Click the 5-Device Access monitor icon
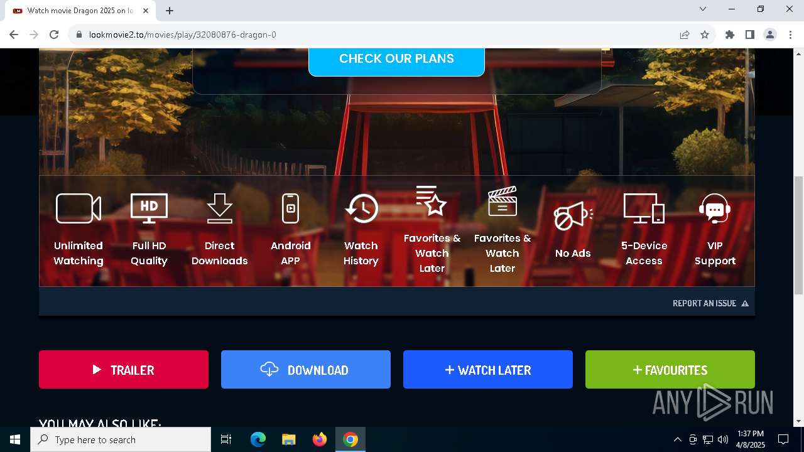Screen dimensions: 804x452 (x=644, y=208)
